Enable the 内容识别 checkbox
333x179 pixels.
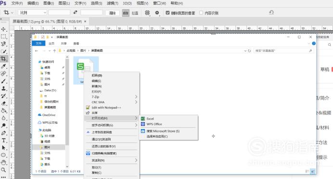(201, 12)
